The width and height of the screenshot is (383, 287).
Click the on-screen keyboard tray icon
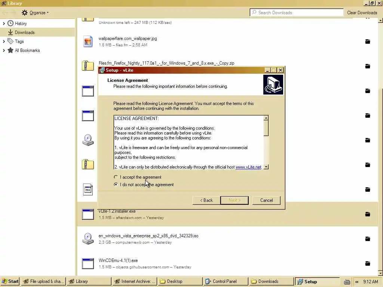click(x=347, y=282)
